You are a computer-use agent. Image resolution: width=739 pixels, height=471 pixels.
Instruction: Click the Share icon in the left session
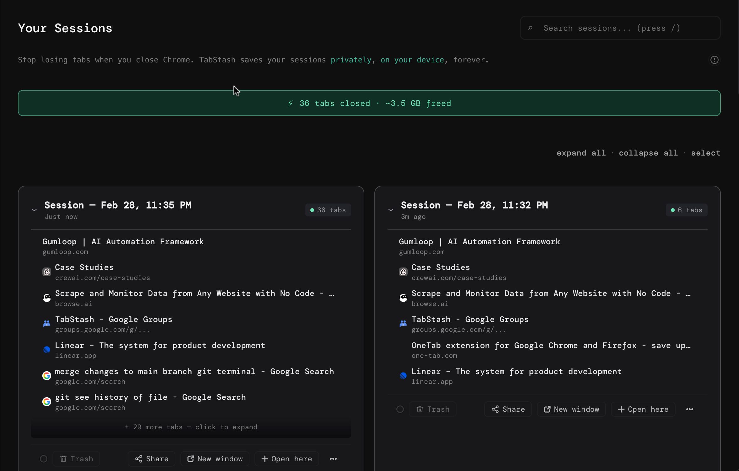[139, 458]
